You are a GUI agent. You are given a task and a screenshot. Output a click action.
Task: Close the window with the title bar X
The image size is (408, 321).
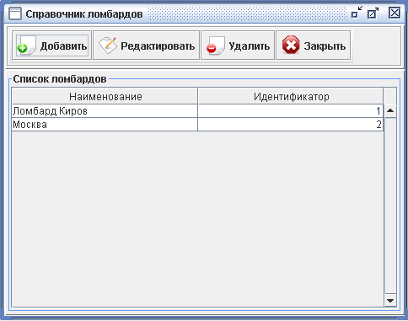tap(395, 13)
